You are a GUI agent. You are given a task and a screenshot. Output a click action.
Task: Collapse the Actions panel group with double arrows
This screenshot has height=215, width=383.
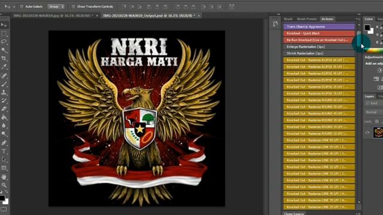pyautogui.click(x=359, y=14)
